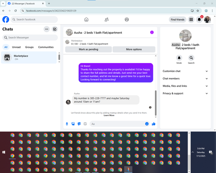The image size is (216, 173).
Task: Open conversation information purple icon
Action: coord(152,32)
